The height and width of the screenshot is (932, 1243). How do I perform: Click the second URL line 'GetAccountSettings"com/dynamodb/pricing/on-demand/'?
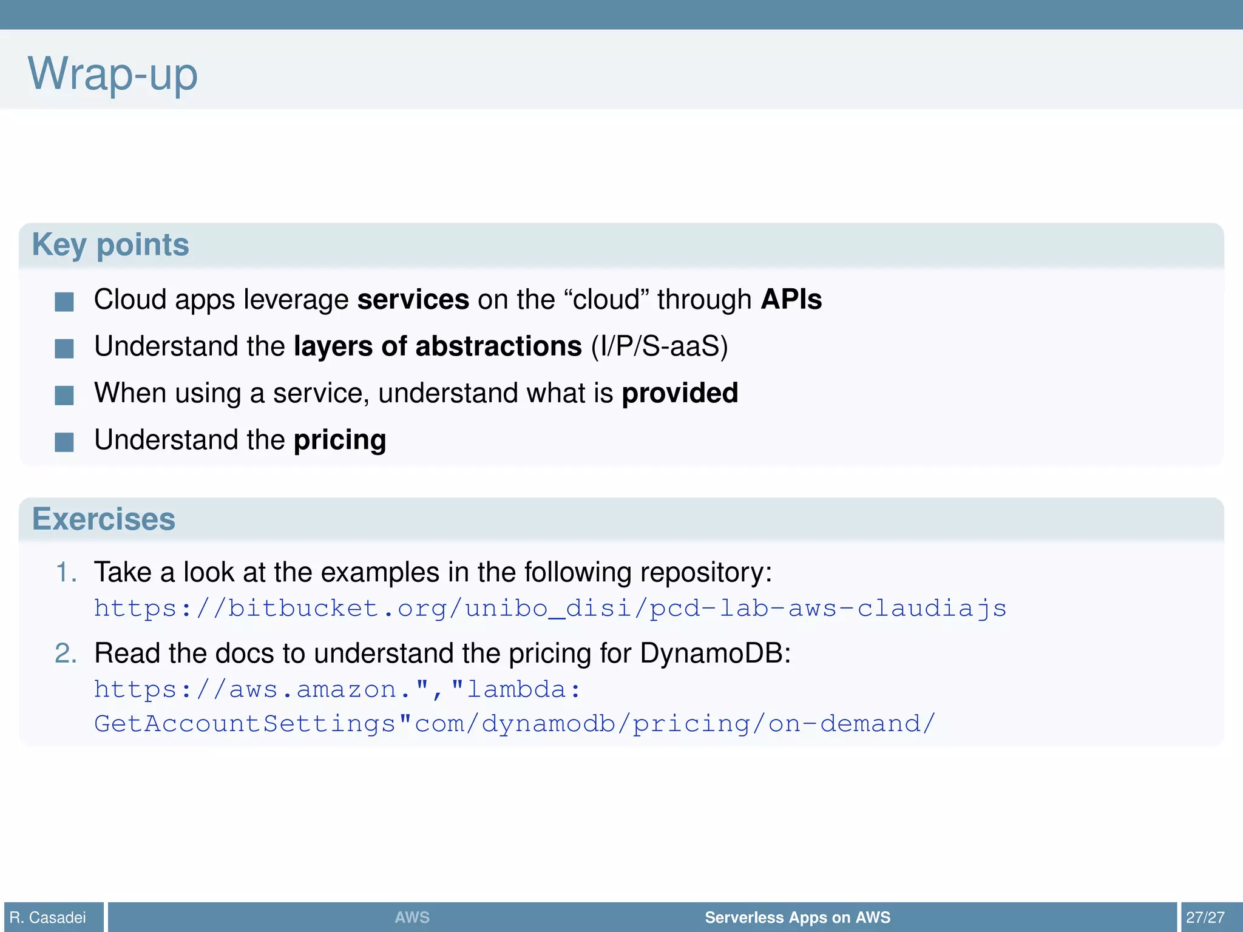[x=515, y=723]
